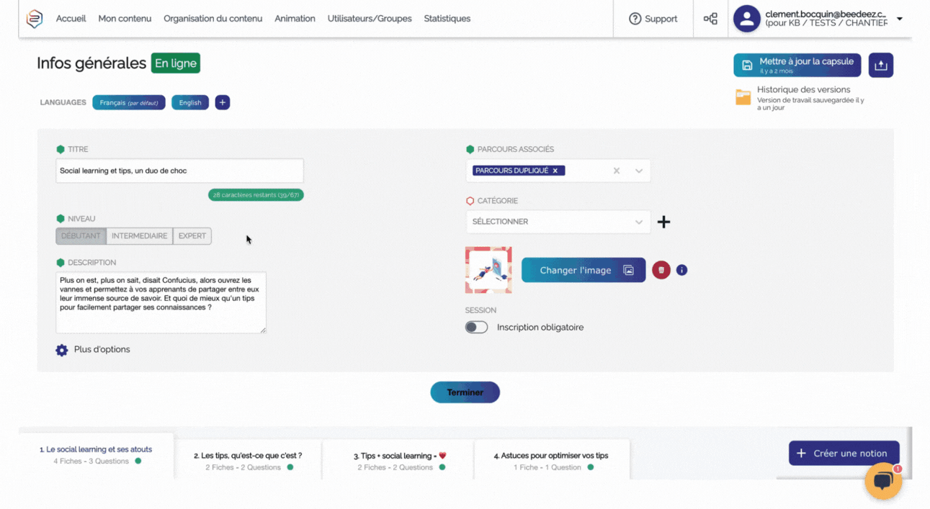Viewport: 930px width, 509px height.
Task: Open the organization tree icon
Action: [710, 19]
